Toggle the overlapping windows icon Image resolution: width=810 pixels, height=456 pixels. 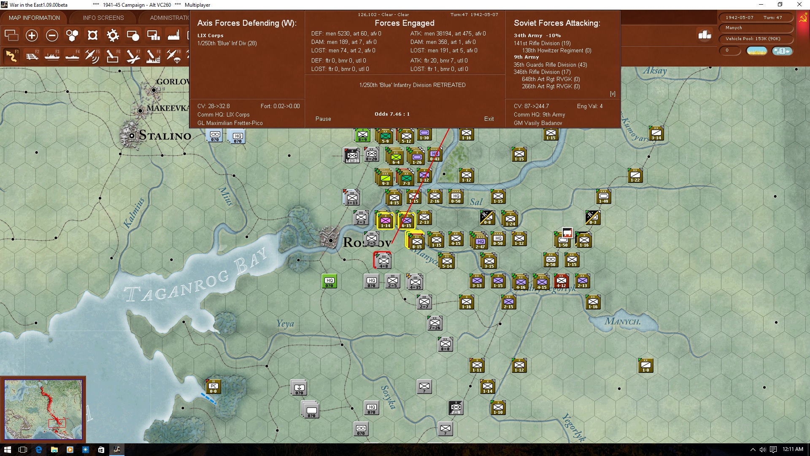(11, 35)
